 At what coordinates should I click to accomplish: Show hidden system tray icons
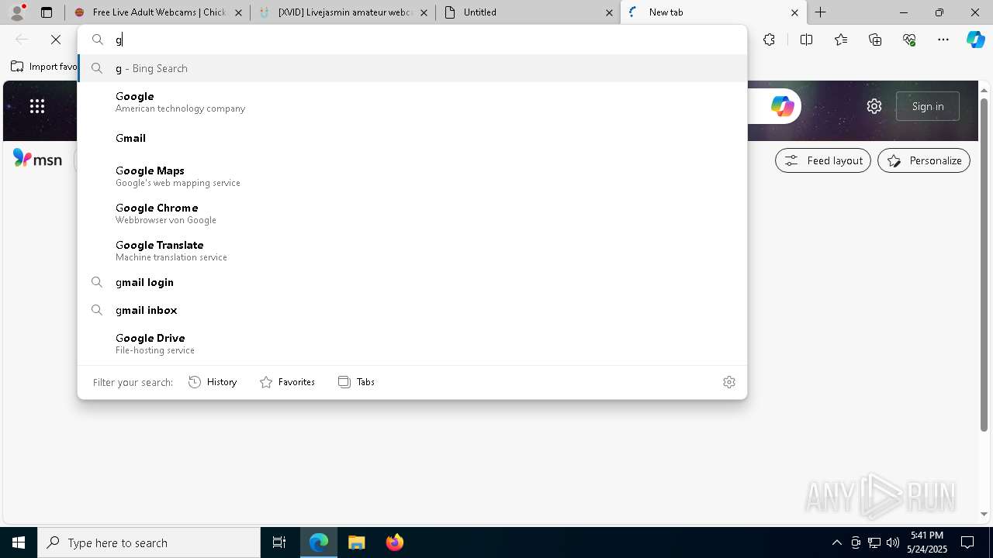point(836,542)
